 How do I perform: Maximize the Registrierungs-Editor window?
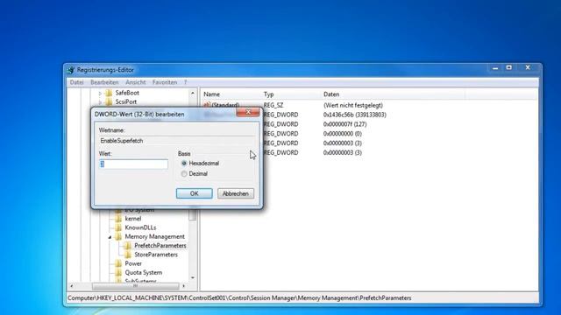point(509,68)
